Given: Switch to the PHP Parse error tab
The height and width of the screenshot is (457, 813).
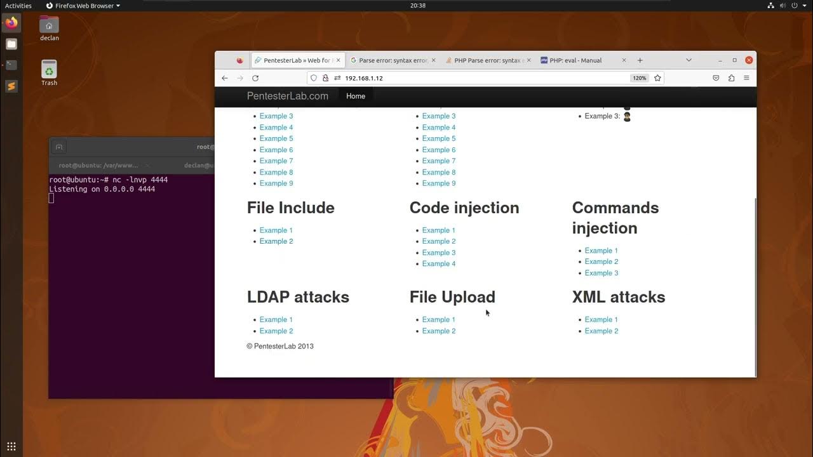Looking at the screenshot, I should (488, 60).
